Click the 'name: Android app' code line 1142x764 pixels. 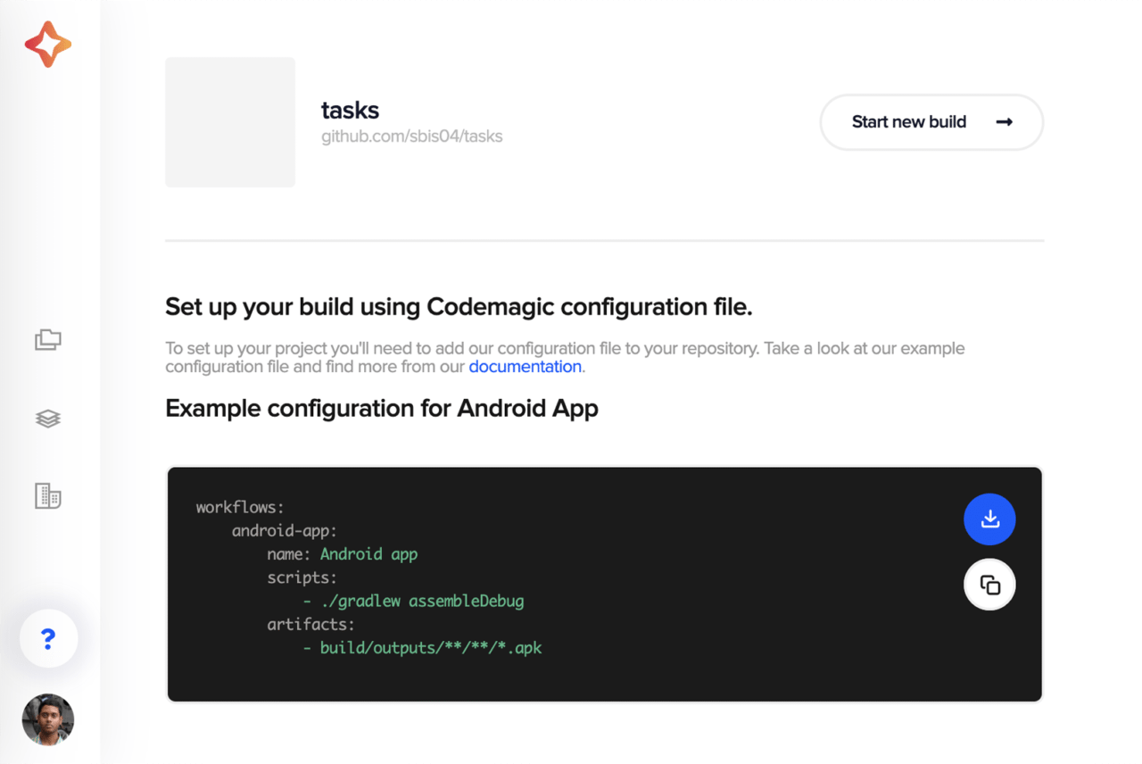(x=342, y=554)
